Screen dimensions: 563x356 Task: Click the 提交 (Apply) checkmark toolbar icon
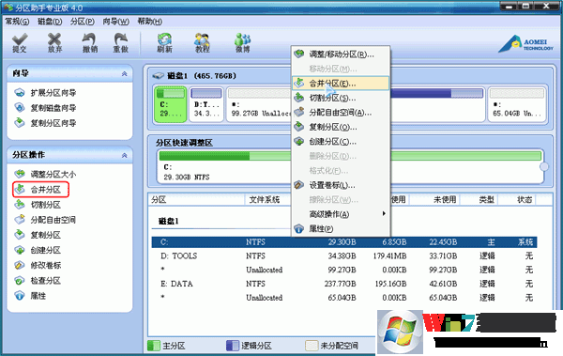(20, 43)
